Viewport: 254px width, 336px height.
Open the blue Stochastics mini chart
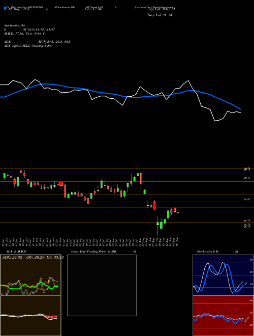pos(223,275)
